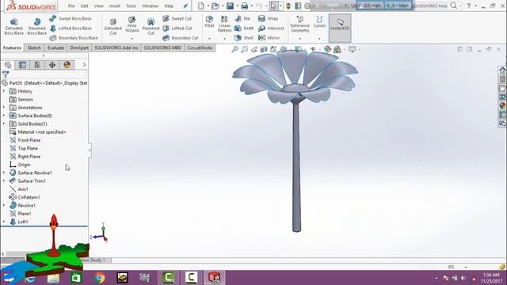Expand the Loft1 feature
This screenshot has width=507, height=285.
tap(4, 222)
